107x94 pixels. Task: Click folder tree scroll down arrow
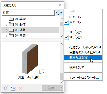(x=61, y=36)
